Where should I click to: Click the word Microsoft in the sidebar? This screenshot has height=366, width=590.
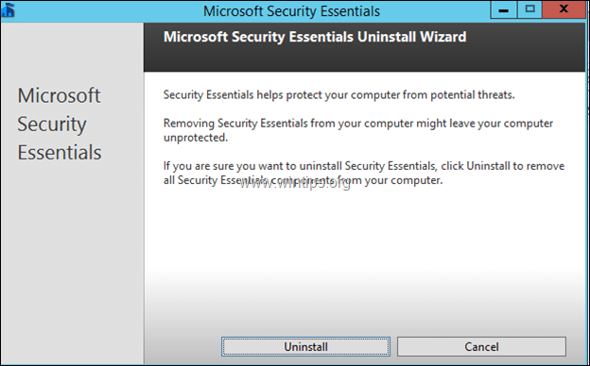pos(59,95)
